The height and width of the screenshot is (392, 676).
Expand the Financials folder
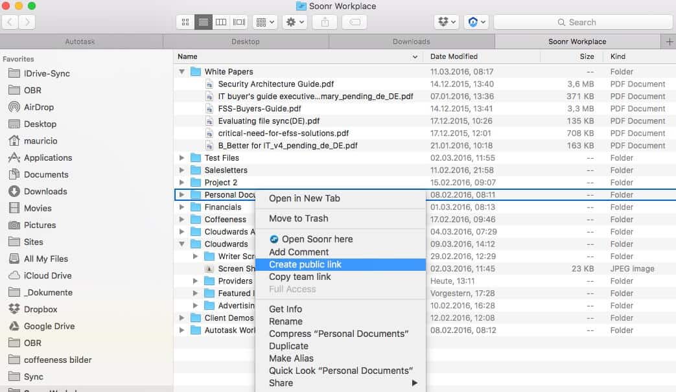[182, 207]
